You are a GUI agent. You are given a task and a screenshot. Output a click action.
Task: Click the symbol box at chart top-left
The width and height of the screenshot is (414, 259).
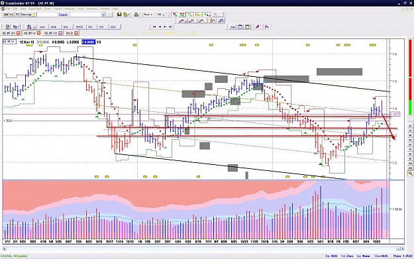pyautogui.click(x=10, y=42)
